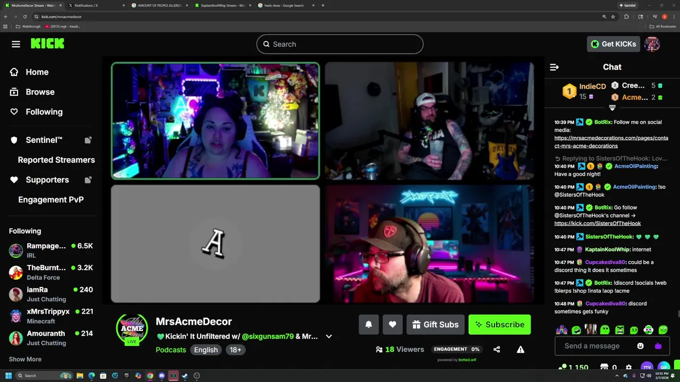
Task: Open TheBurnt Delta Force channel
Action: [x=51, y=272]
